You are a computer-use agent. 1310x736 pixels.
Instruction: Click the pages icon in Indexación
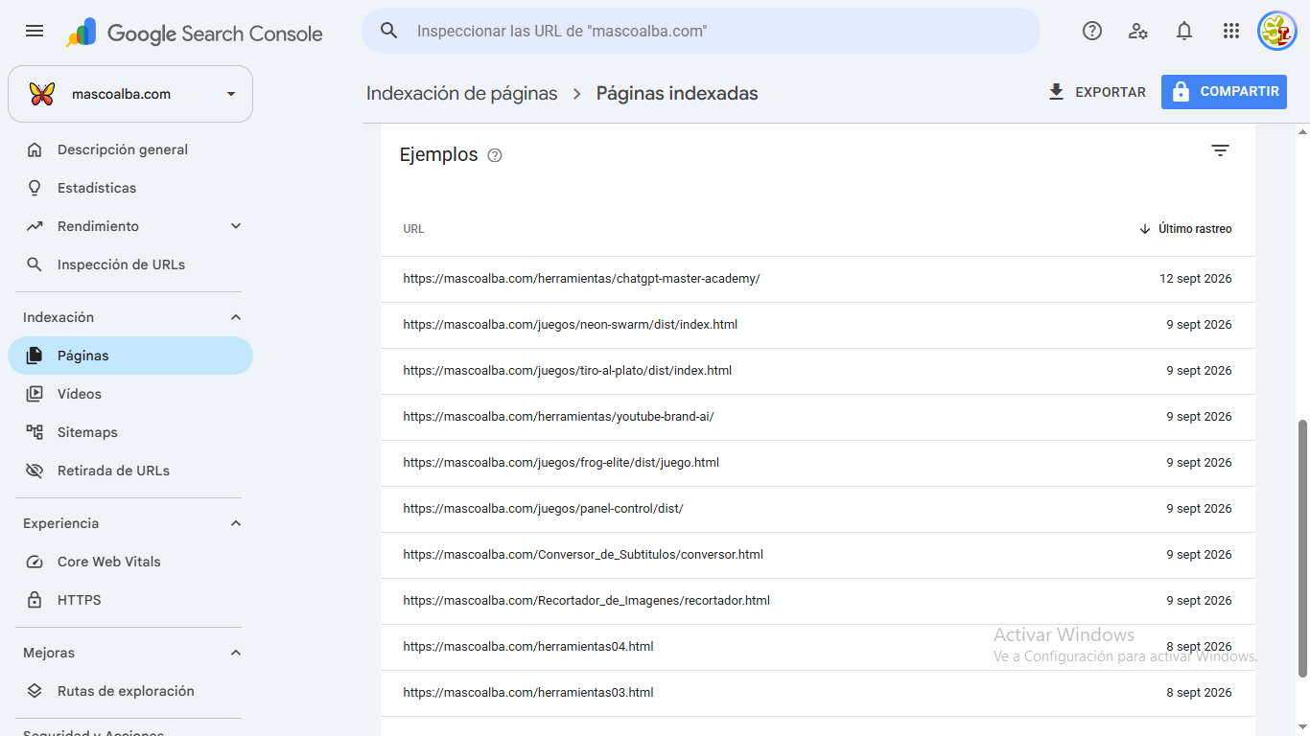pyautogui.click(x=35, y=356)
